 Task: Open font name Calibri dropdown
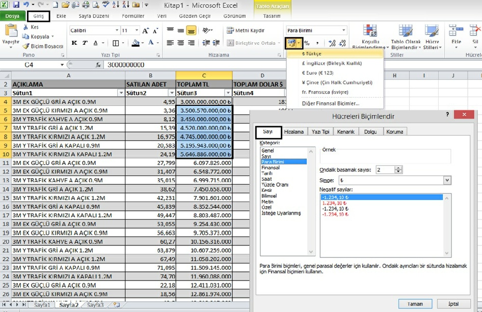point(117,30)
